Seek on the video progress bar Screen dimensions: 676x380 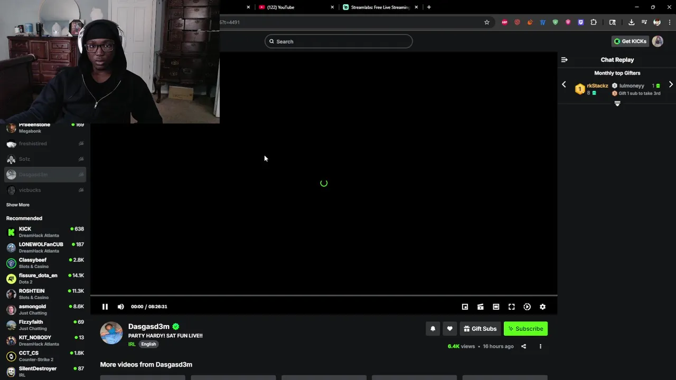[324, 296]
